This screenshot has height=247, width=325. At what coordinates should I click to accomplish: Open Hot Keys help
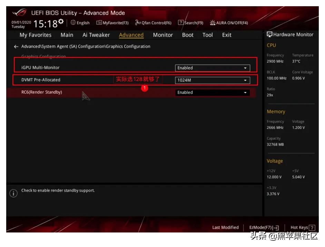coord(303,228)
